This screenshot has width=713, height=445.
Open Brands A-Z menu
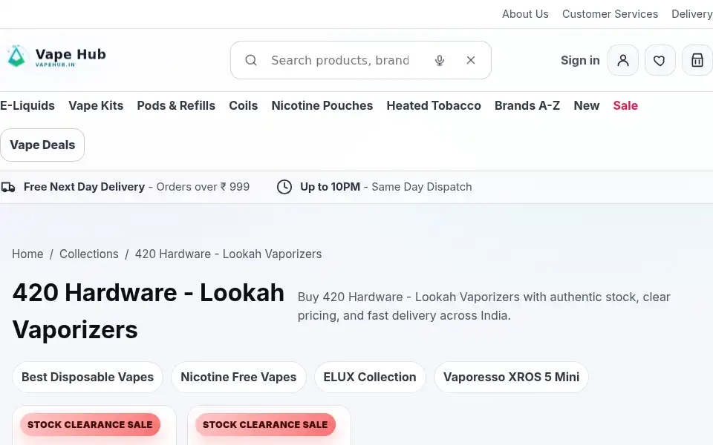tap(527, 105)
